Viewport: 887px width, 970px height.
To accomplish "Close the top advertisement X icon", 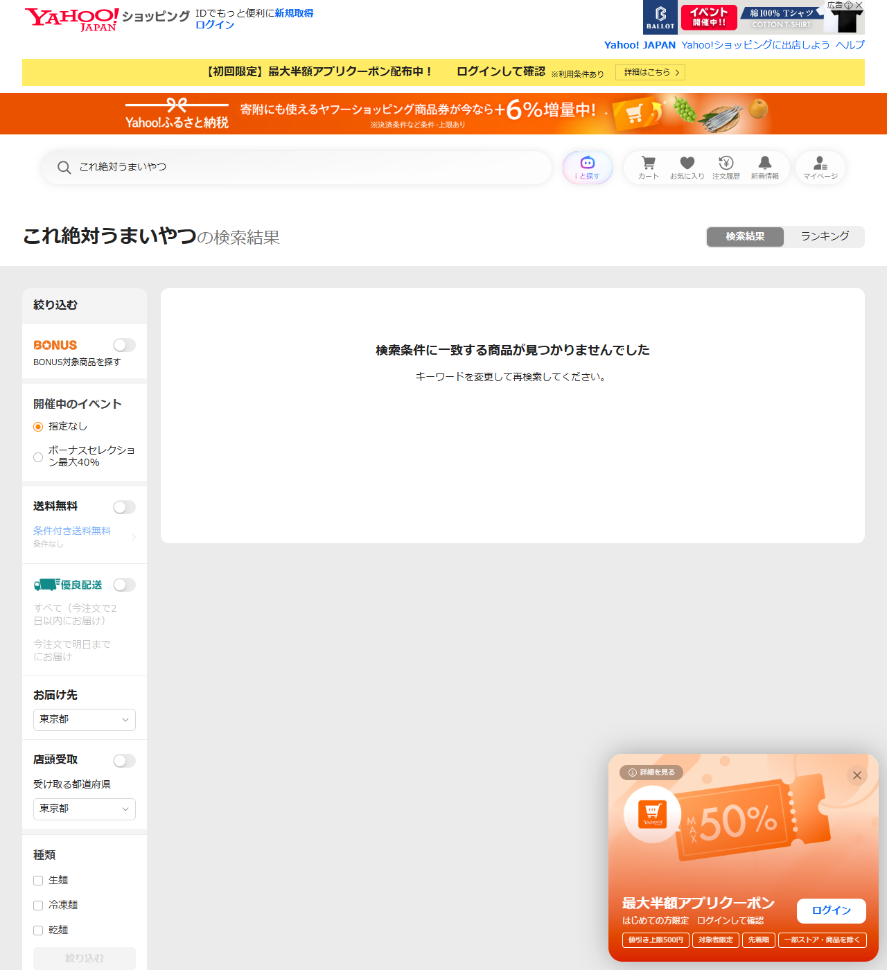I will point(859,5).
